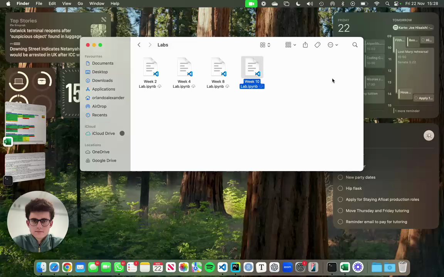Open the Apple menu
Viewport: 444px width, 277px height.
tap(8, 4)
